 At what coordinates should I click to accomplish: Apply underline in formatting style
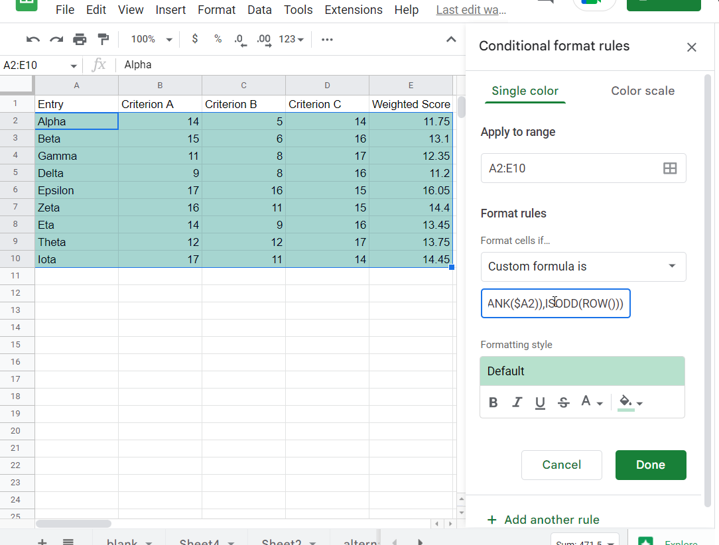540,402
